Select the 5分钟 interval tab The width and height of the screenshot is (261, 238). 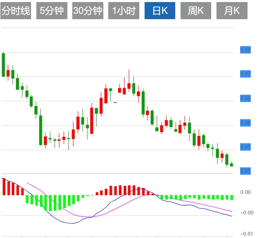[x=52, y=11]
